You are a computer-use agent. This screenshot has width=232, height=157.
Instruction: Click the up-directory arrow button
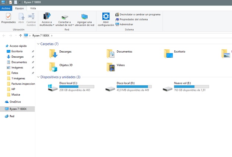point(20,36)
